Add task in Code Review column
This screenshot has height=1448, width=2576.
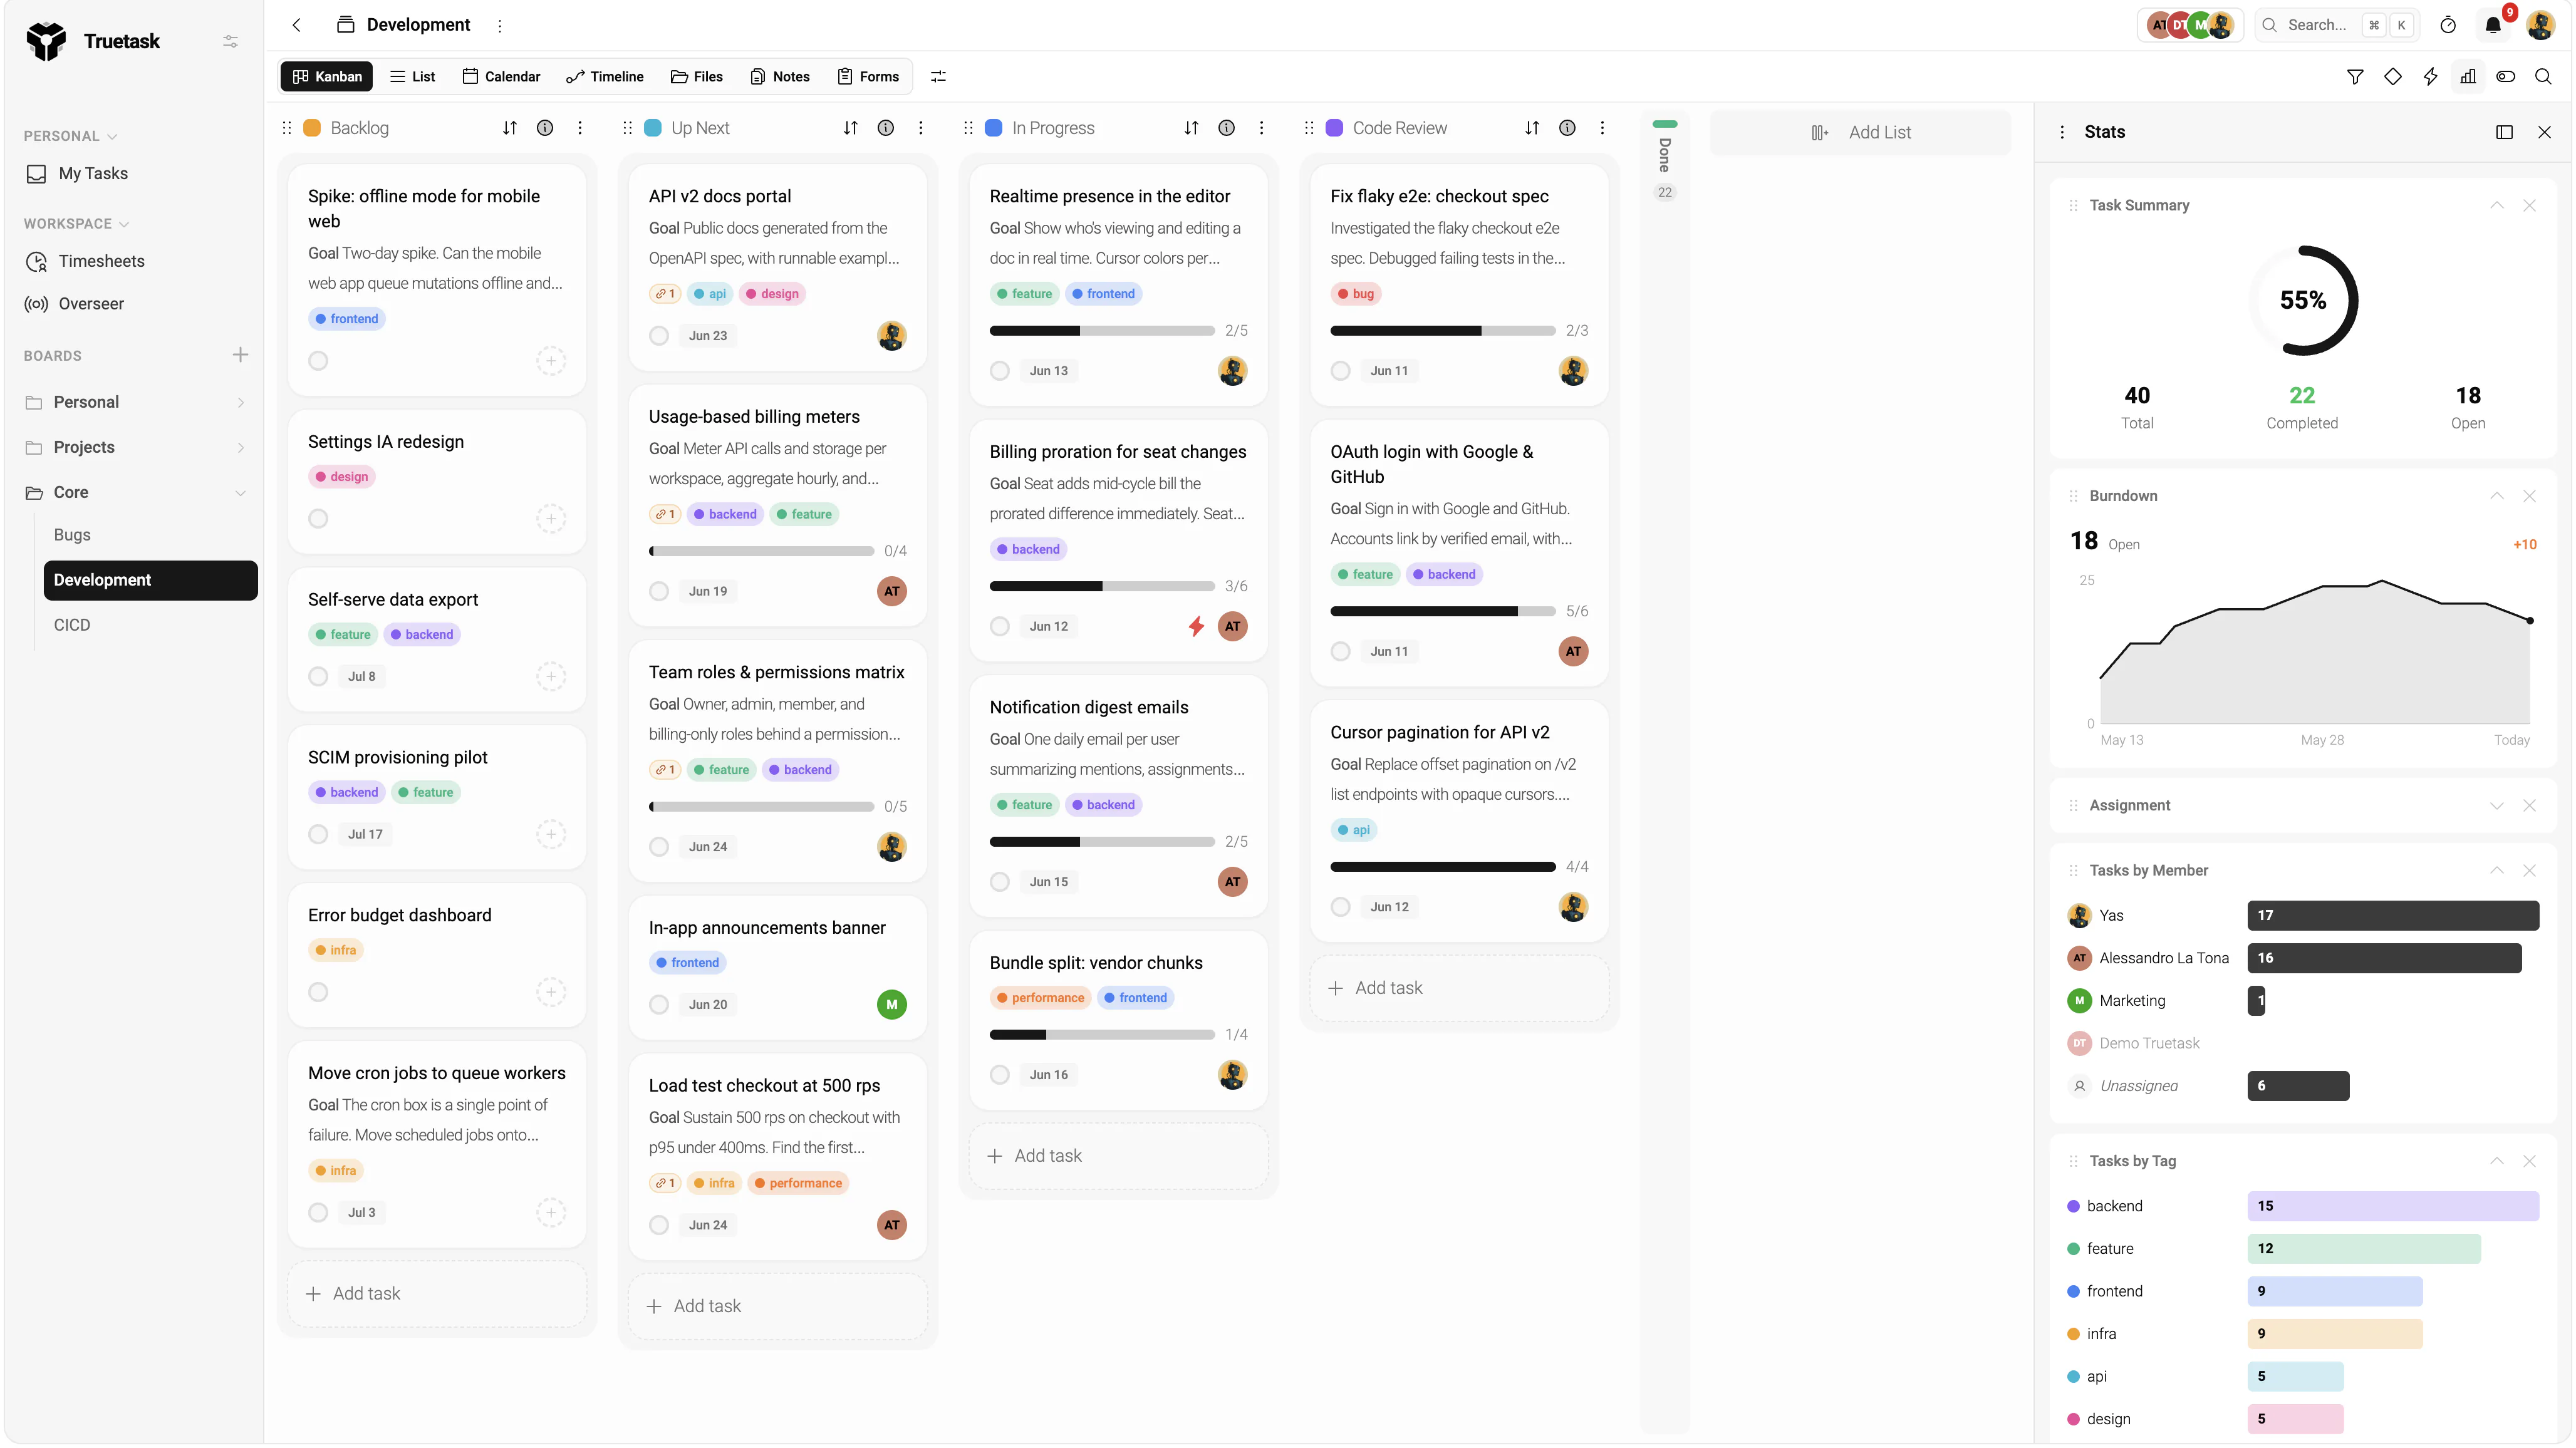pos(1459,988)
